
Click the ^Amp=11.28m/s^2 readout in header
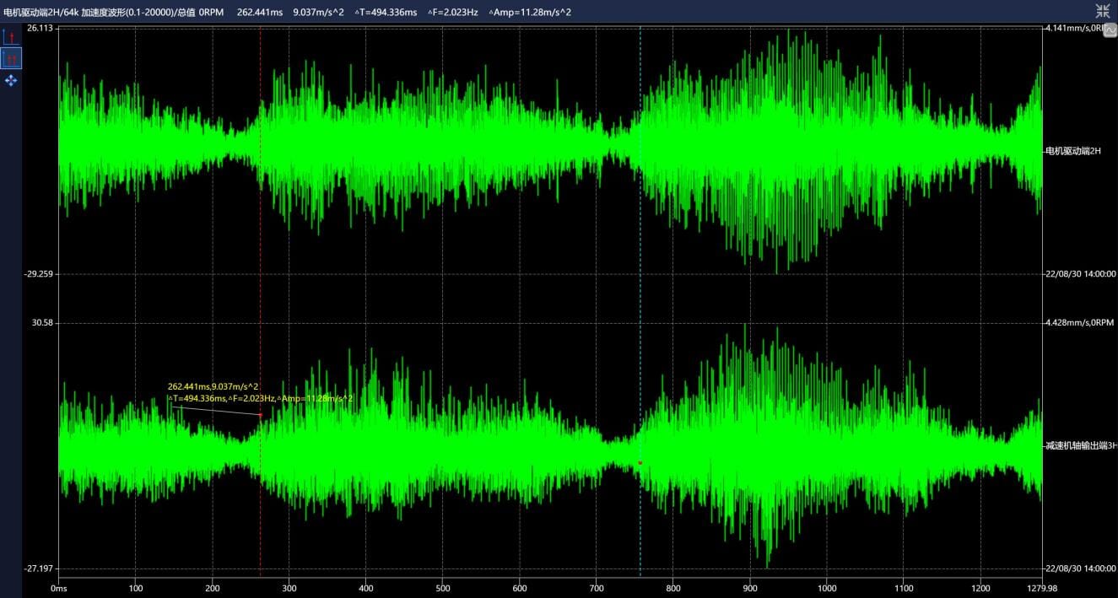pyautogui.click(x=529, y=11)
